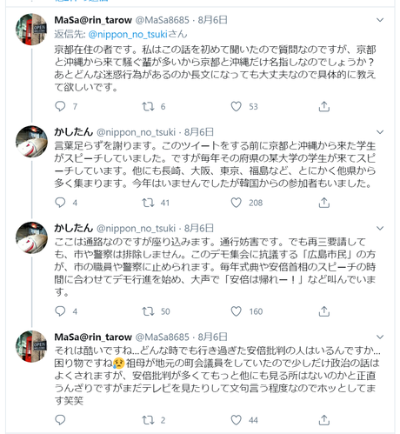Open more options on かしたん's second tweet
The image size is (400, 434).
click(380, 229)
